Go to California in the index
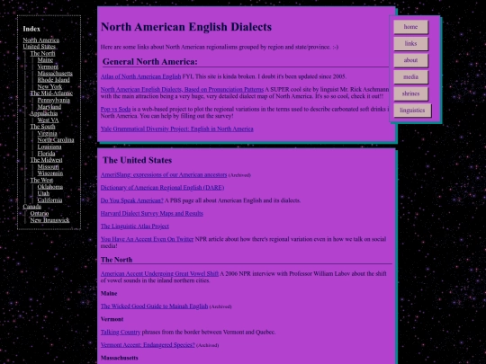 click(x=49, y=200)
